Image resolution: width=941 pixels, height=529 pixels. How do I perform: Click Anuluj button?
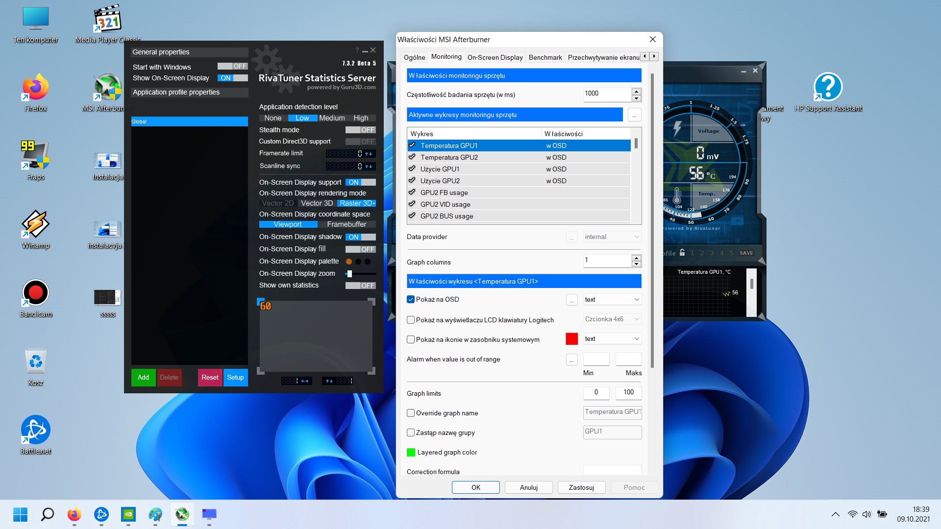[x=529, y=487]
